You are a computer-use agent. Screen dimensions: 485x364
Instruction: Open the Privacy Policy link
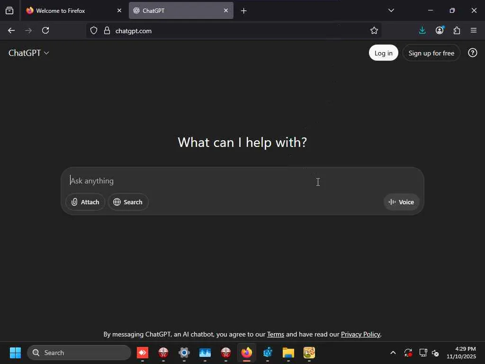[360, 334]
